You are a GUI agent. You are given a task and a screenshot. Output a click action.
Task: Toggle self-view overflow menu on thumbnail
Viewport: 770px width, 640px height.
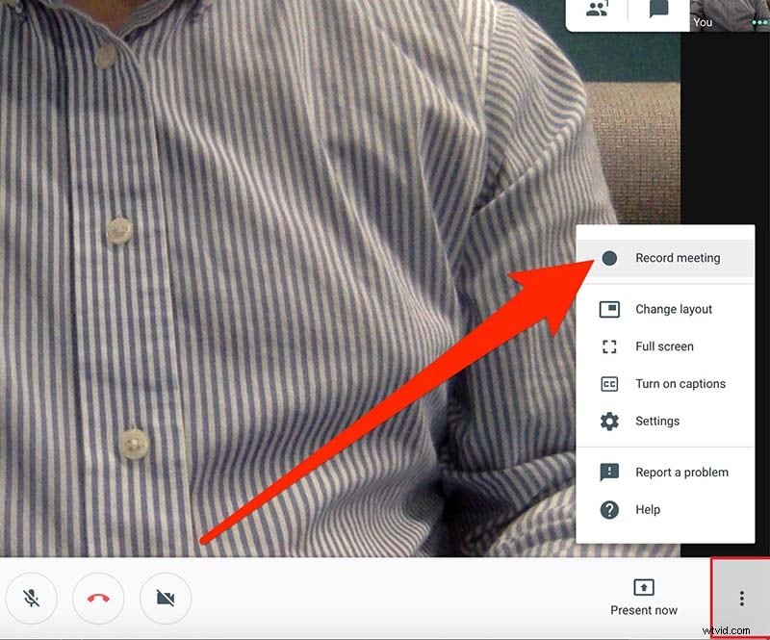(x=758, y=22)
